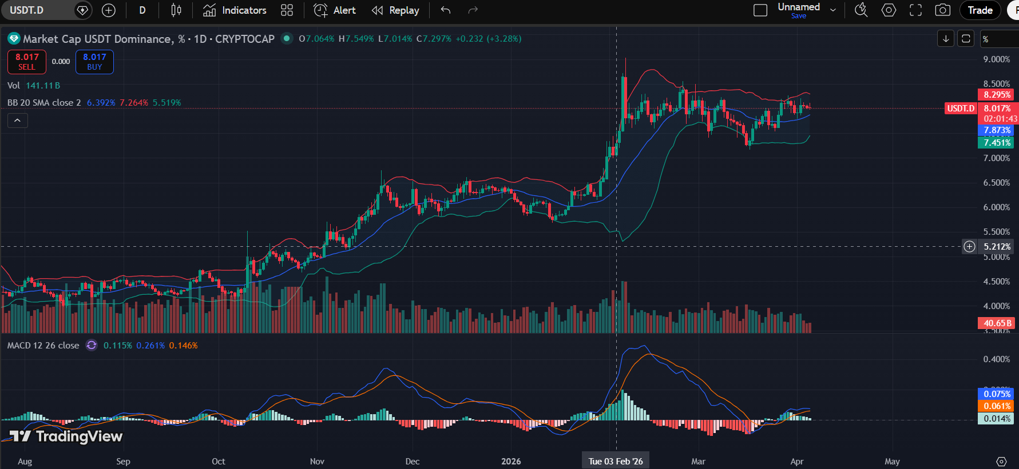The image size is (1019, 469).
Task: Click the scroll-down arrow near price scale
Action: coord(946,39)
